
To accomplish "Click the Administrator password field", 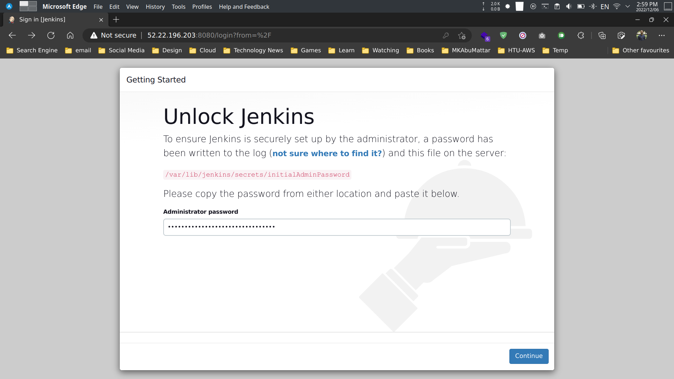I will tap(336, 227).
